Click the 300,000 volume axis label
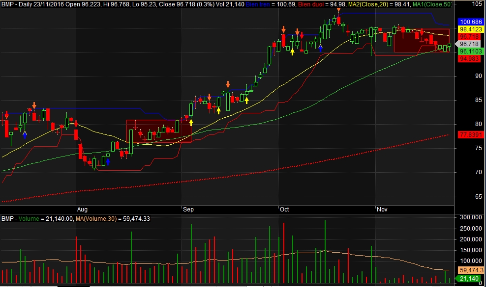The image size is (486, 287). (470, 218)
